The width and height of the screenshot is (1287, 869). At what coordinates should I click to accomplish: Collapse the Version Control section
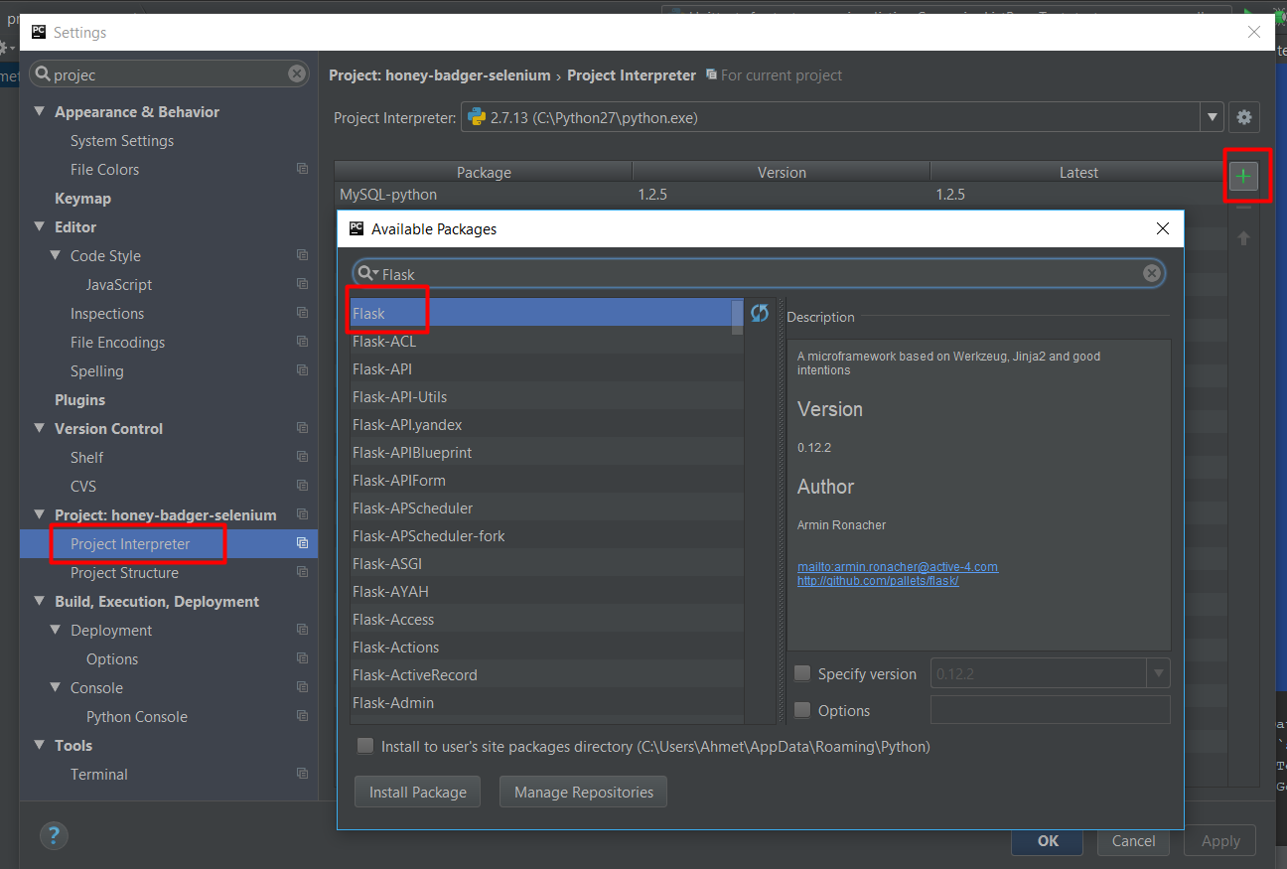tap(40, 429)
